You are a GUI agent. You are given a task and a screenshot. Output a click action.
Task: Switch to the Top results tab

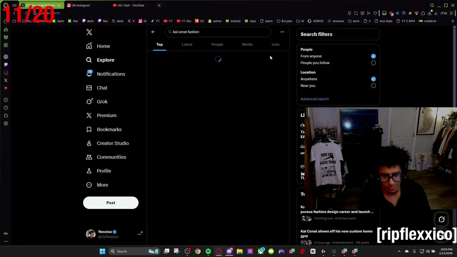click(x=160, y=45)
